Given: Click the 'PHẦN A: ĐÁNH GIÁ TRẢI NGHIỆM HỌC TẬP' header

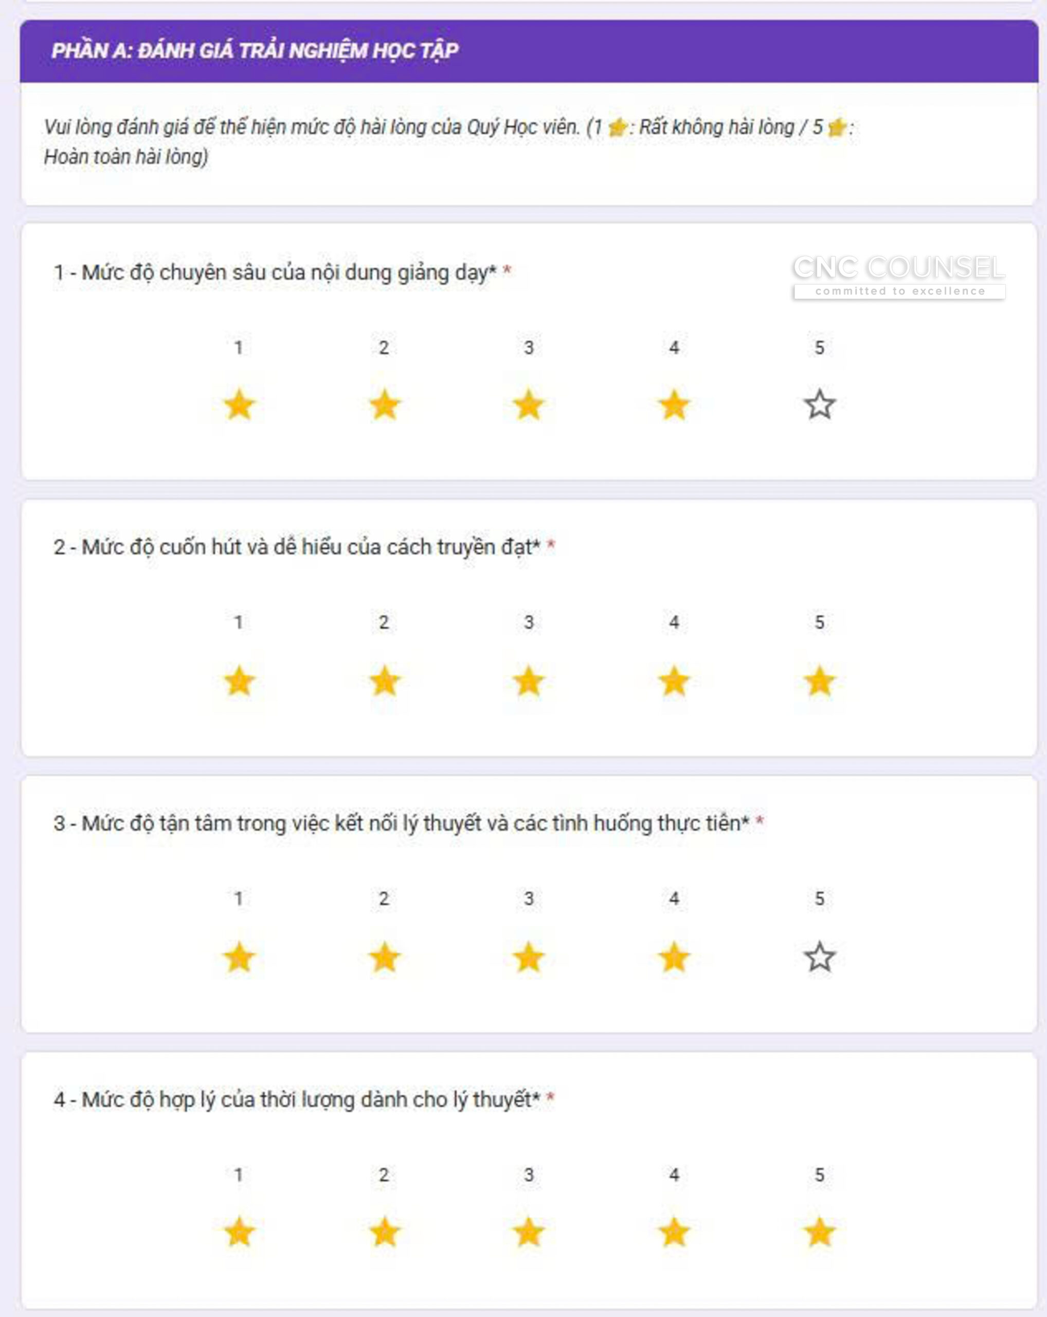Looking at the screenshot, I should (x=255, y=51).
